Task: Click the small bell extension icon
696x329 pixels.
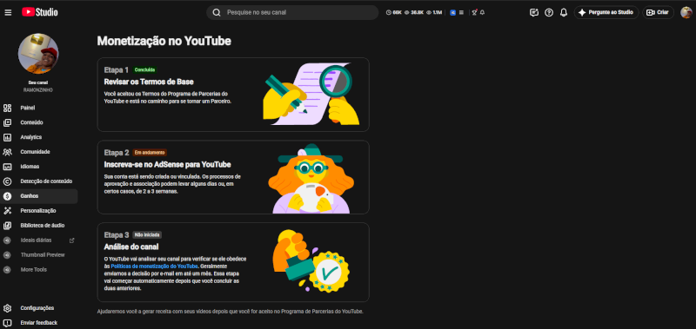Action: point(482,12)
